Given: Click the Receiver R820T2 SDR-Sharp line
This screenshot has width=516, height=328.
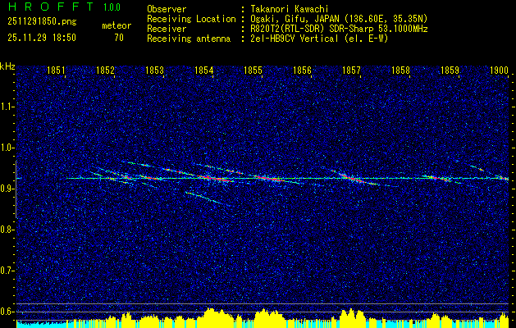Looking at the screenshot, I should click(x=339, y=29).
